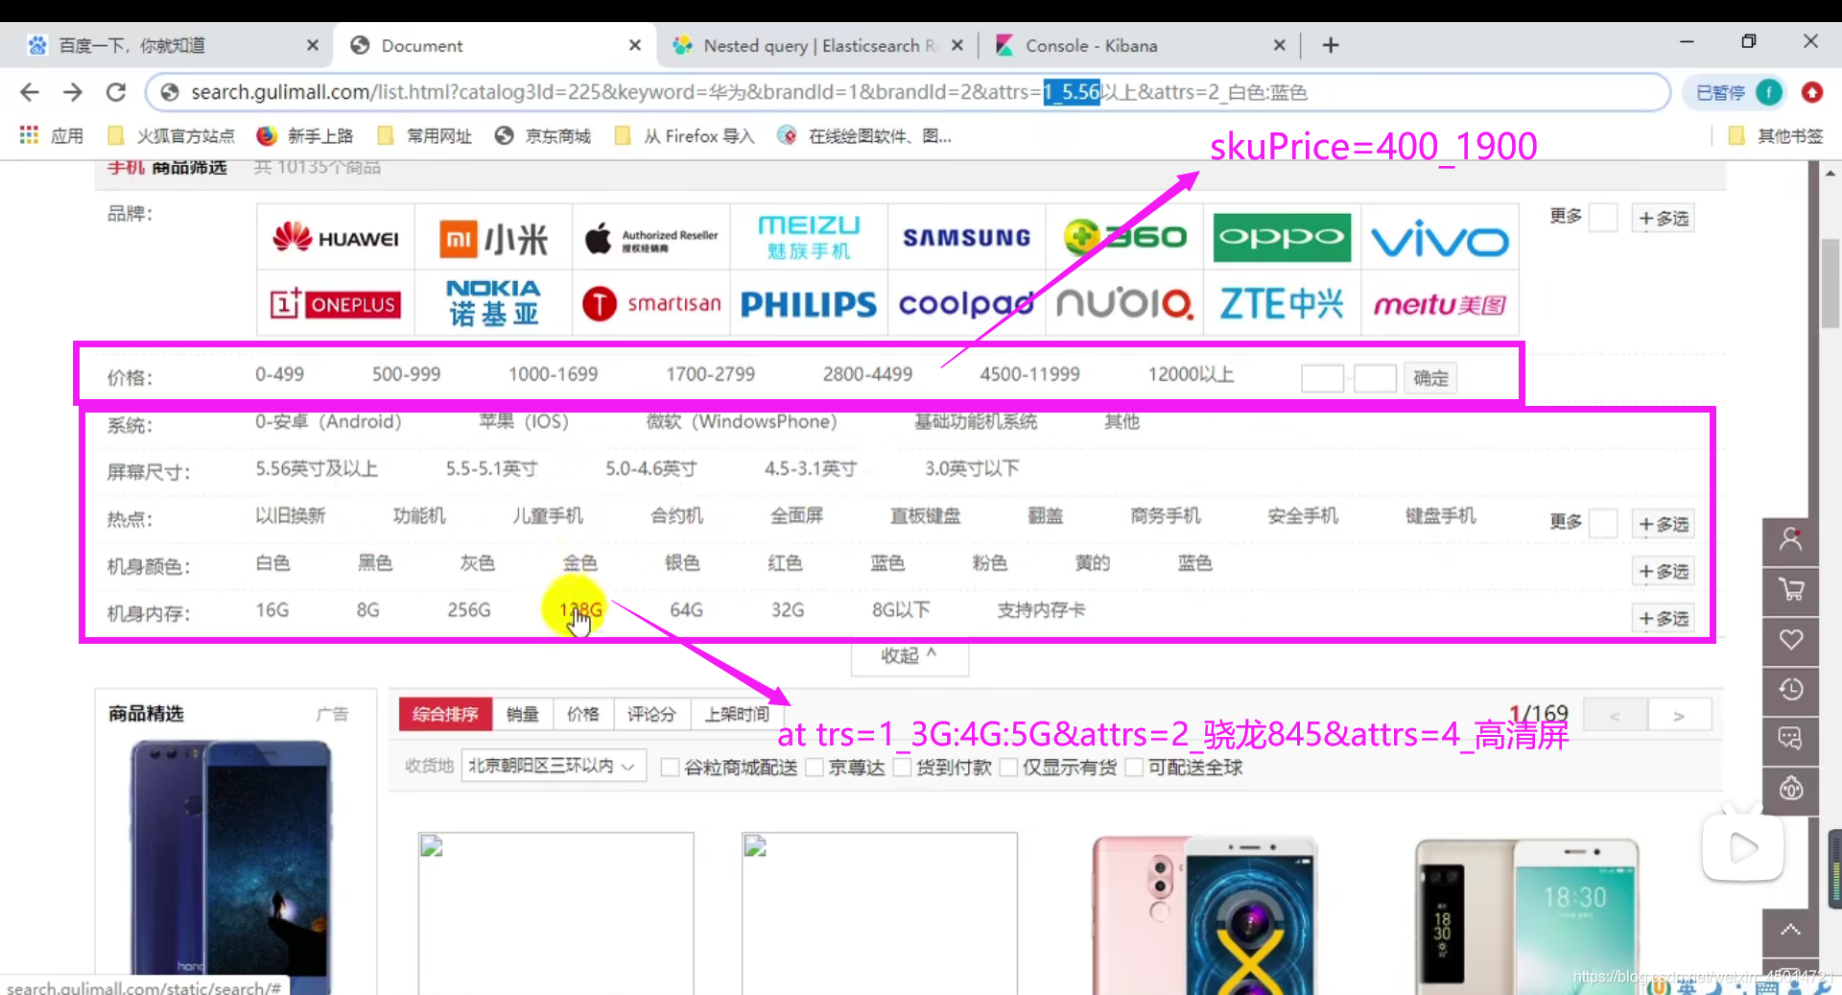Image resolution: width=1842 pixels, height=995 pixels.
Task: Go back with the browser back arrow
Action: [x=30, y=92]
